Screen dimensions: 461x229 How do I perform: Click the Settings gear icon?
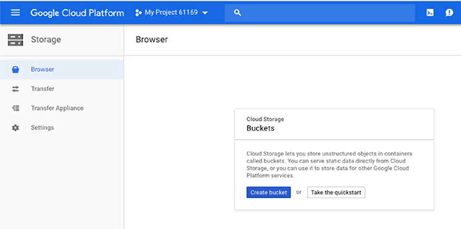click(15, 127)
